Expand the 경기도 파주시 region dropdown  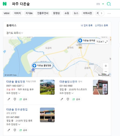click(x=15, y=33)
